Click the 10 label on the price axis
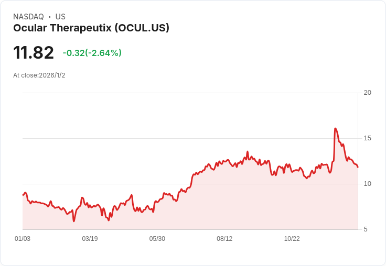 [367, 184]
